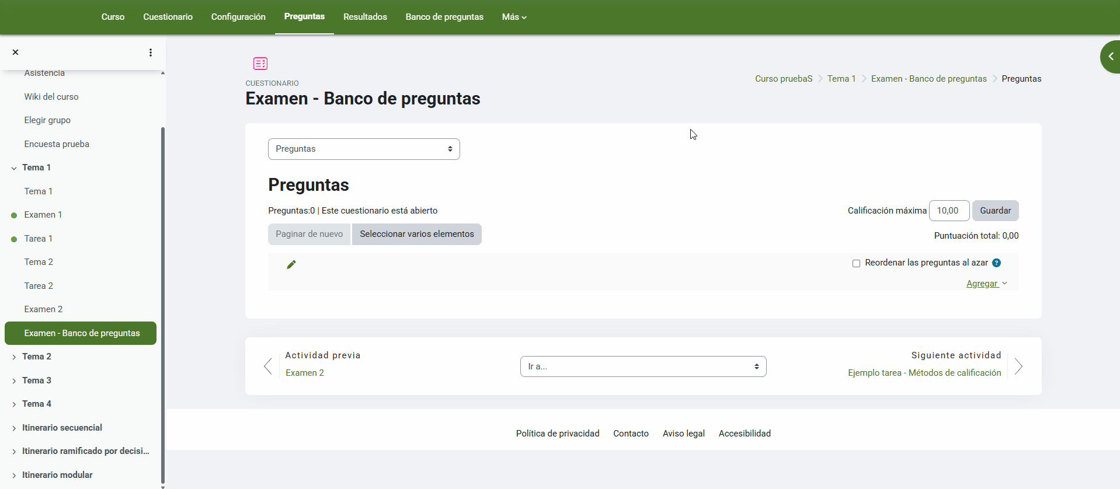Click the pencil edit heading icon
The height and width of the screenshot is (489, 1120).
tap(291, 265)
